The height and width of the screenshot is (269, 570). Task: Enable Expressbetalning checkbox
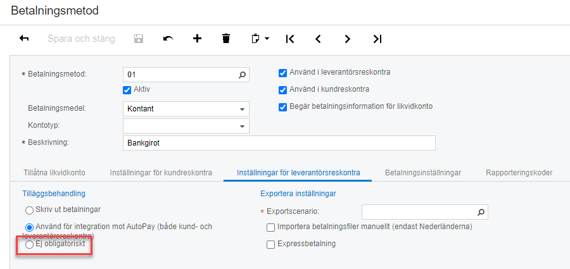(x=271, y=244)
